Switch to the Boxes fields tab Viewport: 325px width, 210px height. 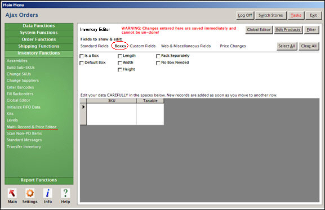[x=120, y=46]
